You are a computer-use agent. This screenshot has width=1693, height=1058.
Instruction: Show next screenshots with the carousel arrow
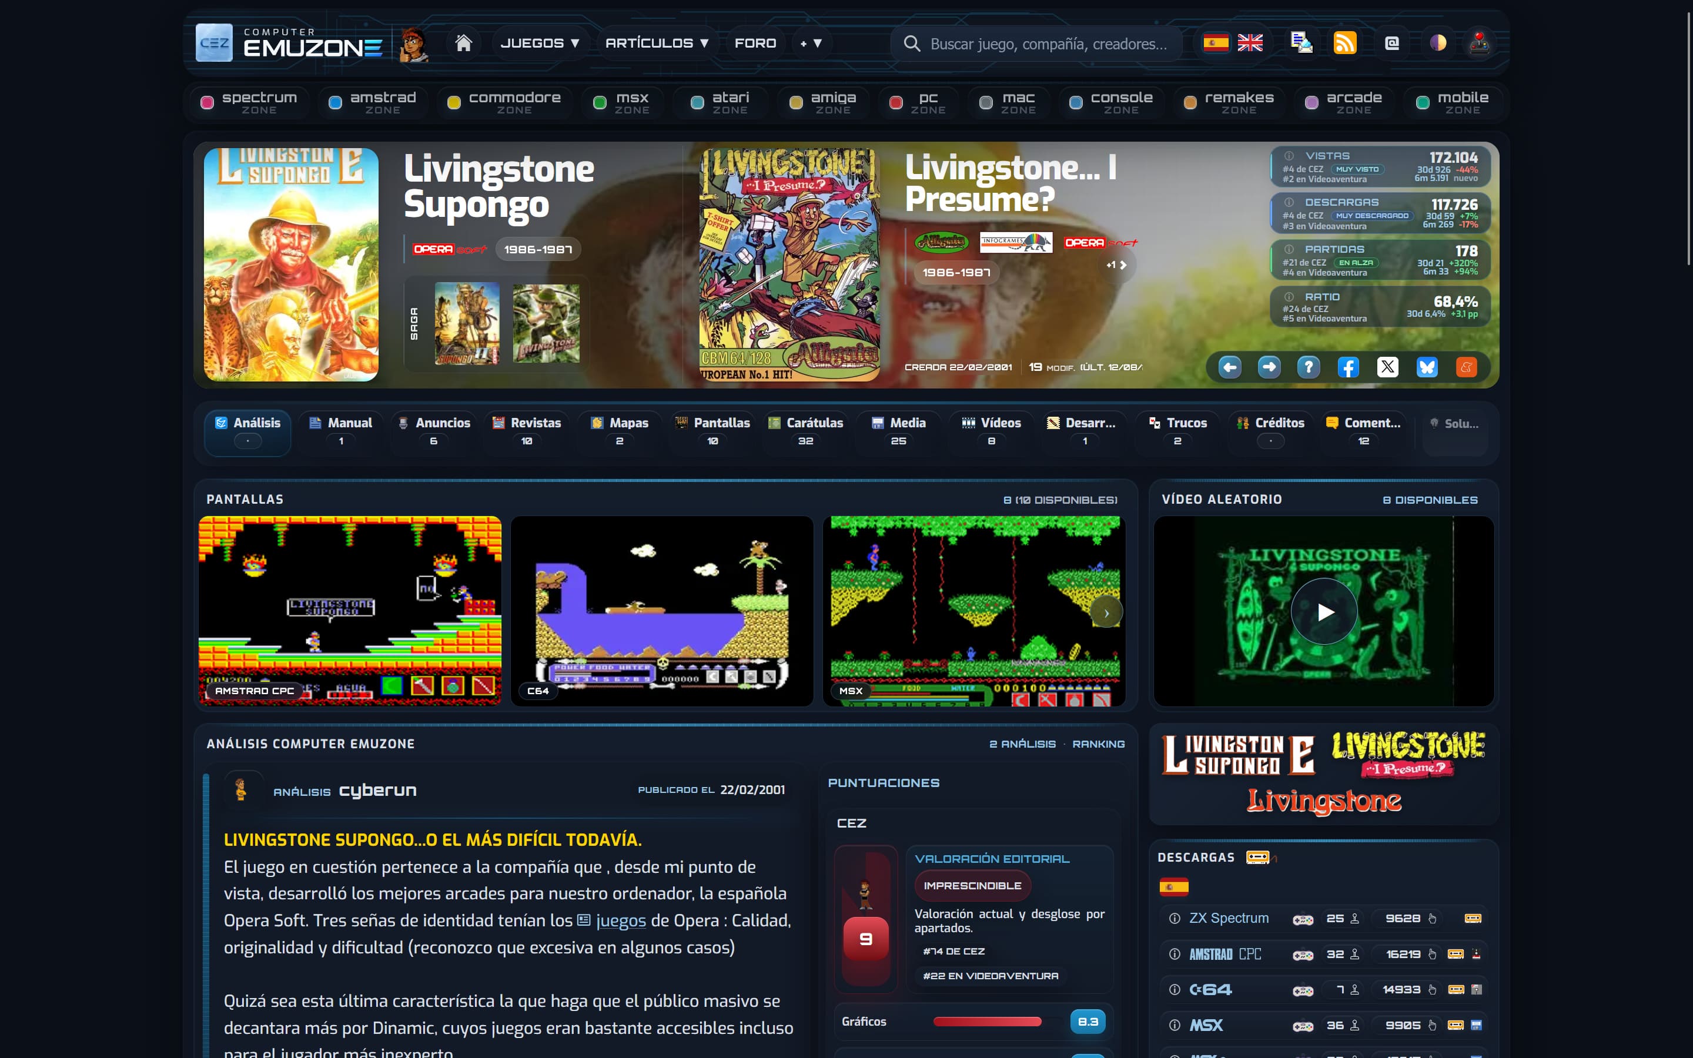[1106, 613]
